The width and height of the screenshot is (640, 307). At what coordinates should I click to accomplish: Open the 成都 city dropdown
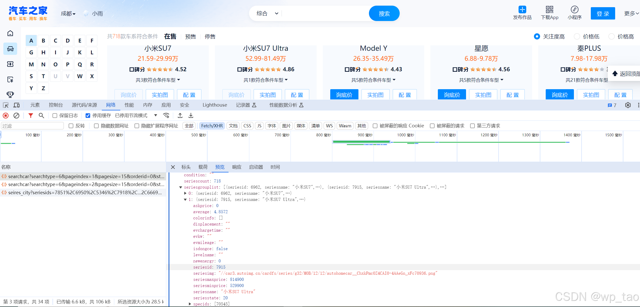click(68, 14)
